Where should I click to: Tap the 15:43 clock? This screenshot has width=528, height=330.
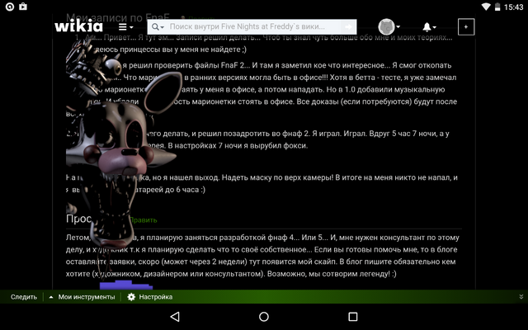(x=513, y=7)
